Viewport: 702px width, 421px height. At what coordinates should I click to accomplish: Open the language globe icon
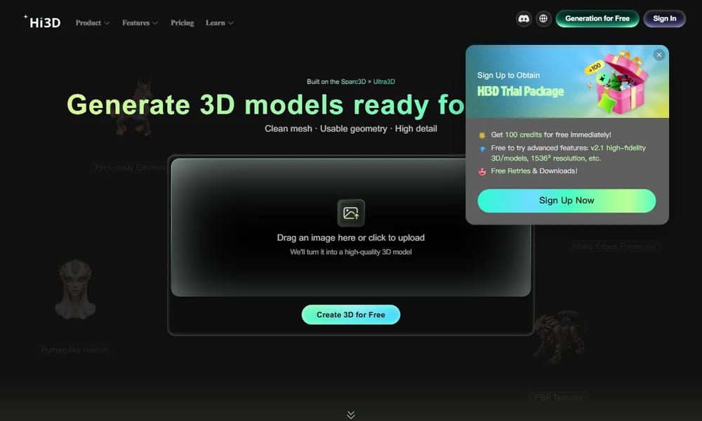[x=543, y=19]
